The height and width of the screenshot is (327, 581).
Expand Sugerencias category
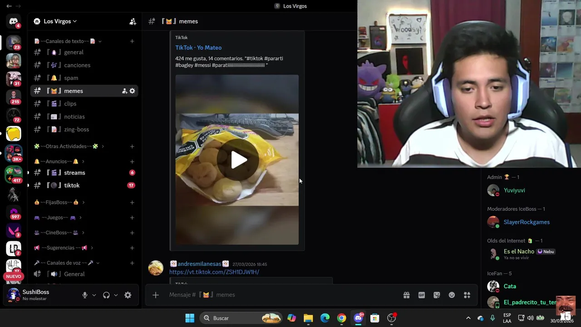(64, 248)
